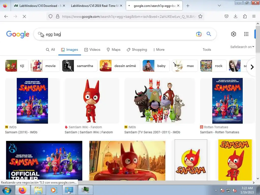Select the baby suggestion chip
The image size is (260, 195).
[x=156, y=66]
